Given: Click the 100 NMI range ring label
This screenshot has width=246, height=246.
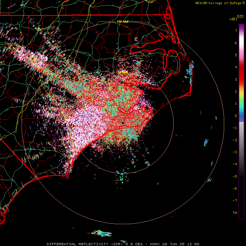Looking at the screenshot, I should click(123, 22).
